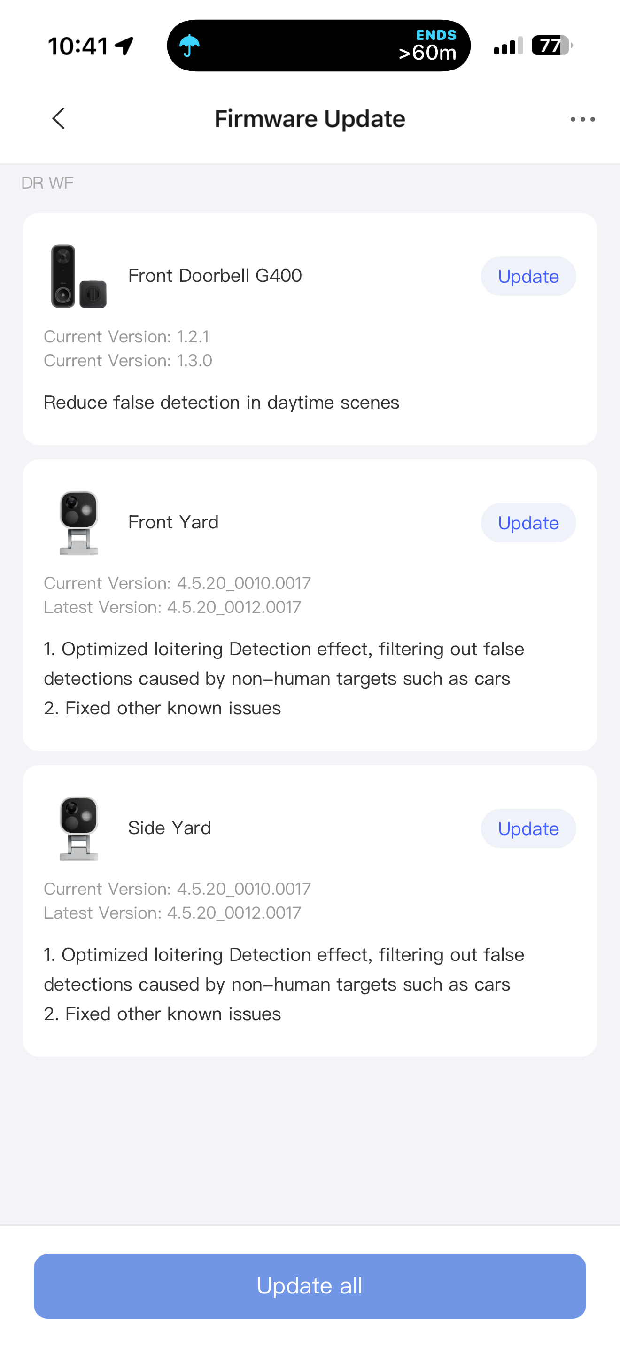Update the Front Doorbell G400 firmware
This screenshot has width=620, height=1347.
(x=528, y=276)
